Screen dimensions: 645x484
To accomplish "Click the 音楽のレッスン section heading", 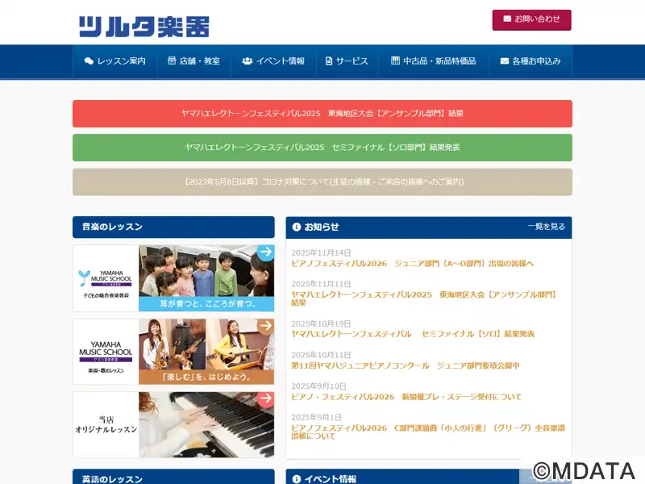I will tap(173, 227).
